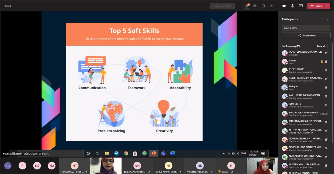Image resolution: width=334 pixels, height=174 pixels.
Task: Select participant Hidayah in the list
Action: point(305,88)
